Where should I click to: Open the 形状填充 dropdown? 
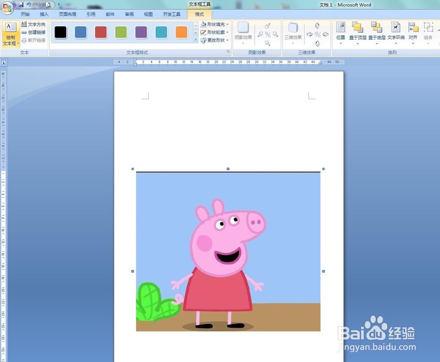tap(215, 24)
